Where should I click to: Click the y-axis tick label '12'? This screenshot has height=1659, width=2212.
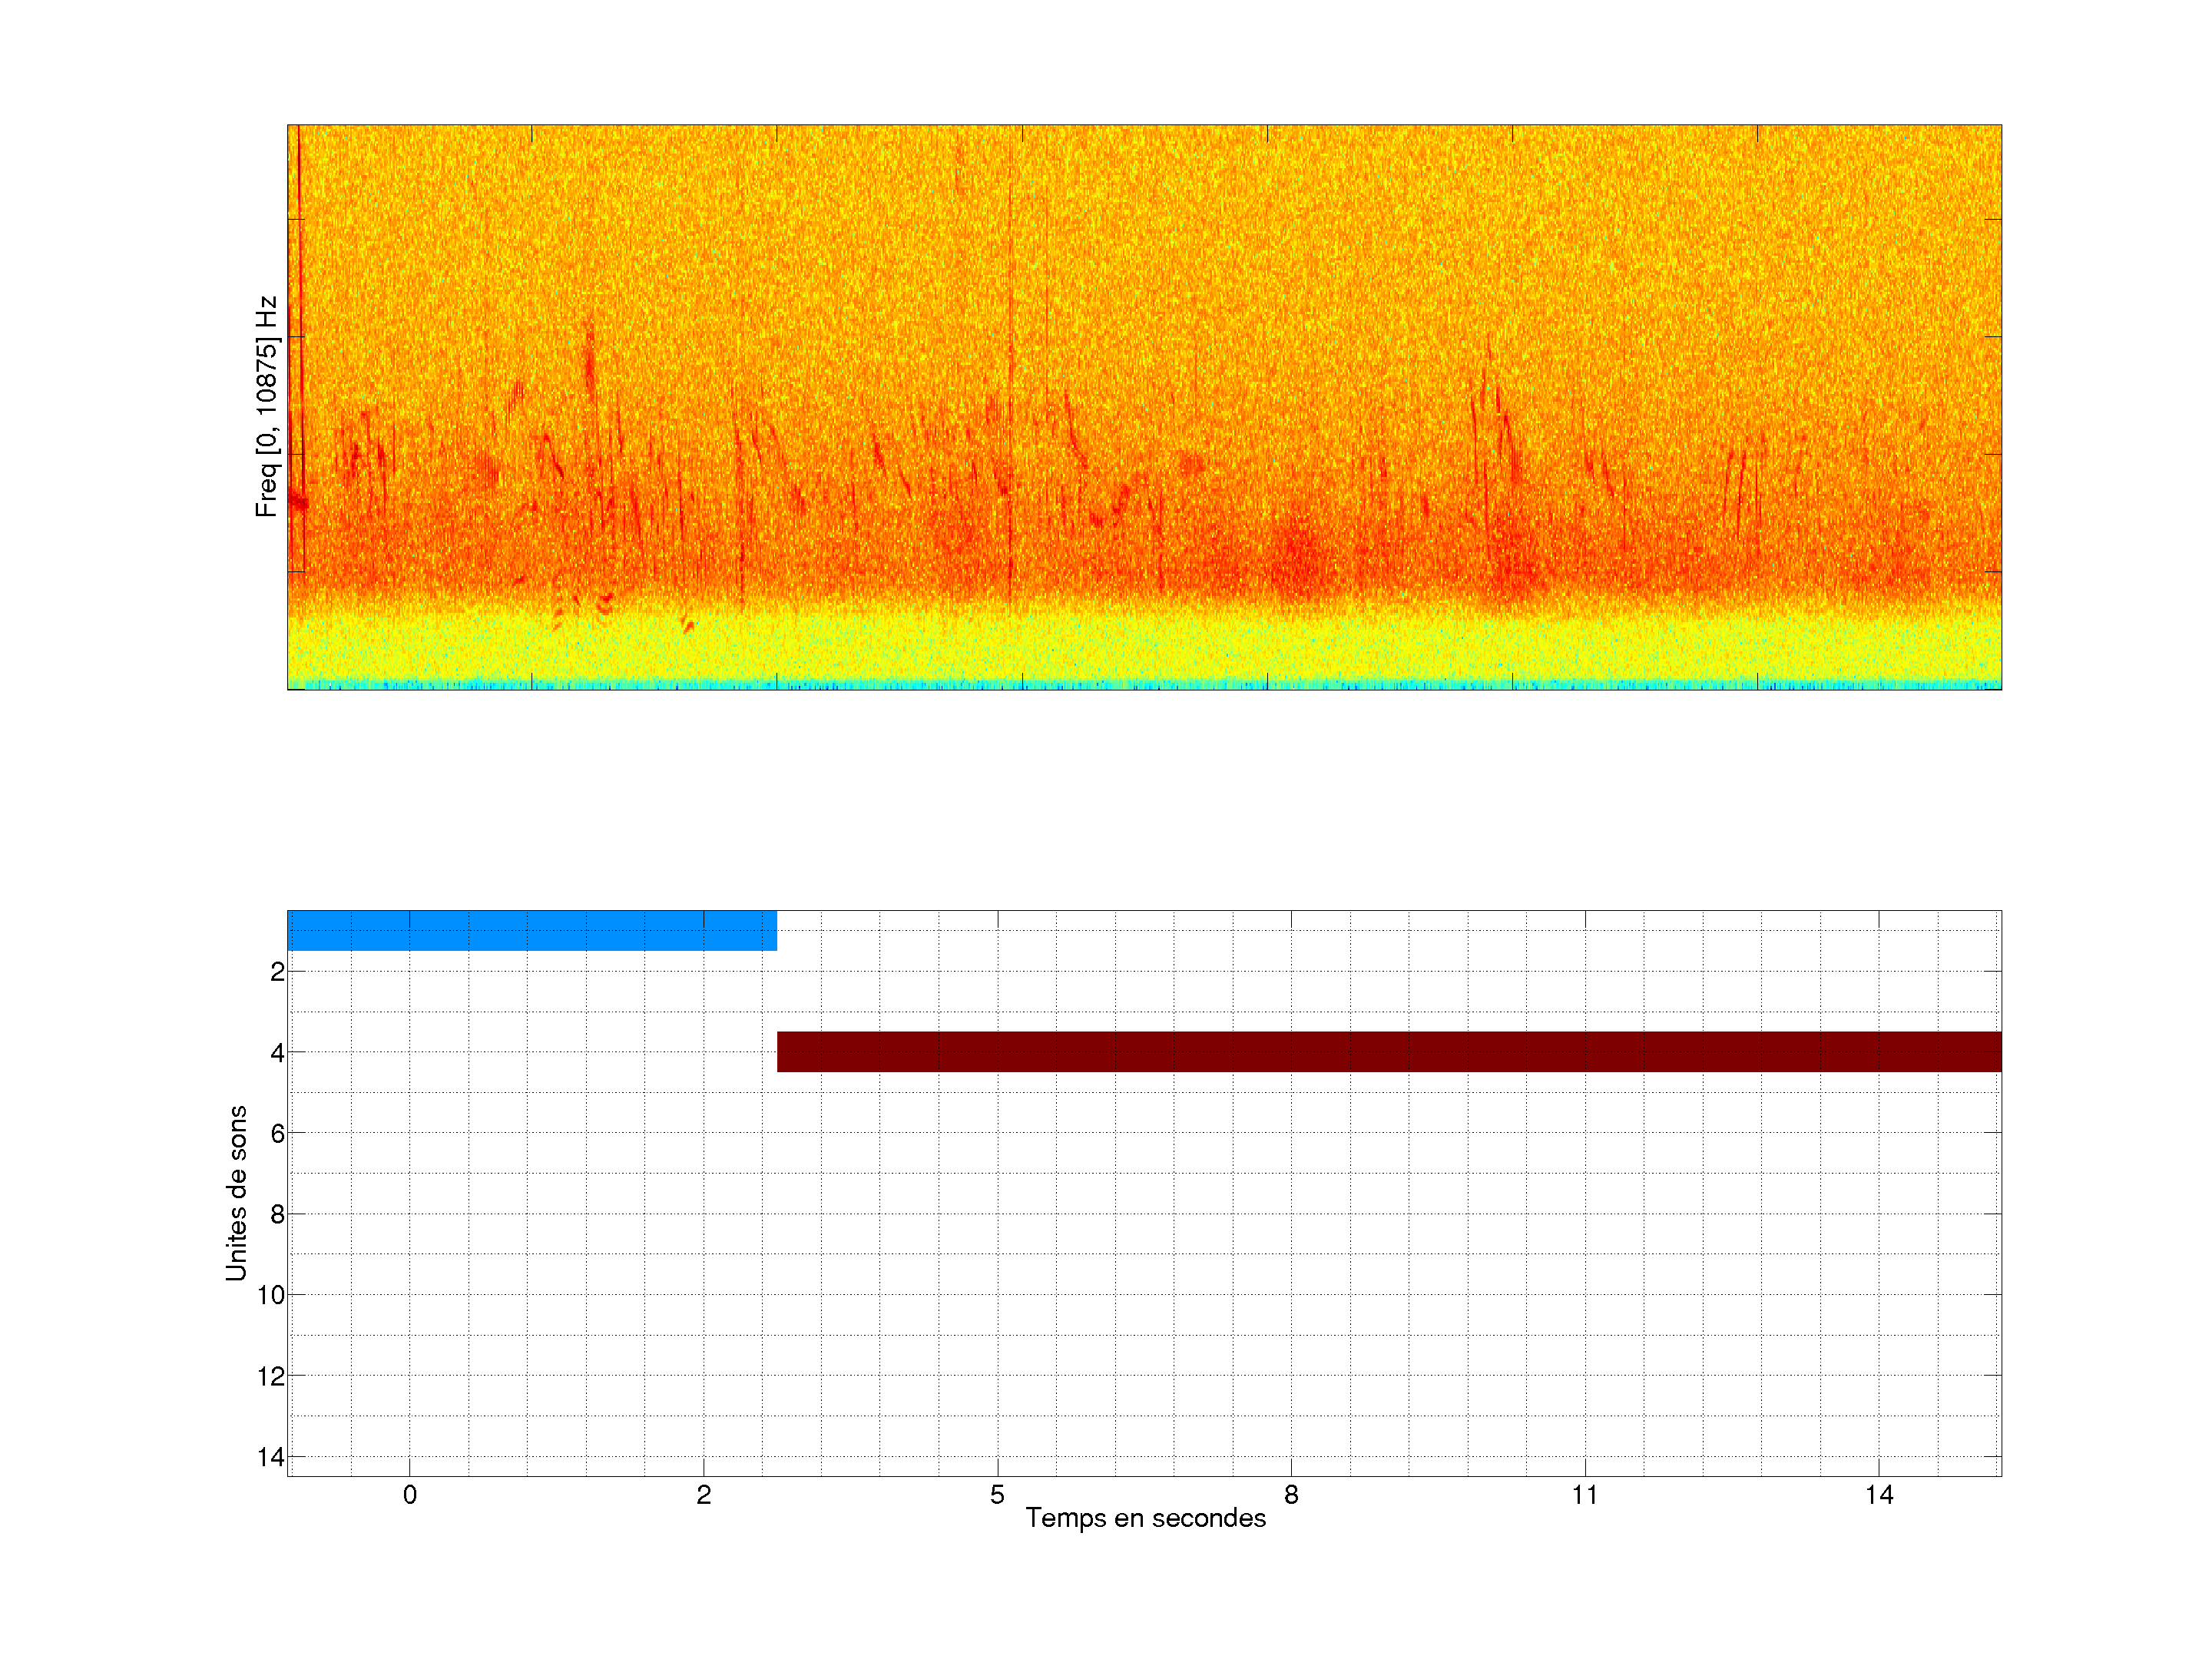coord(271,1377)
